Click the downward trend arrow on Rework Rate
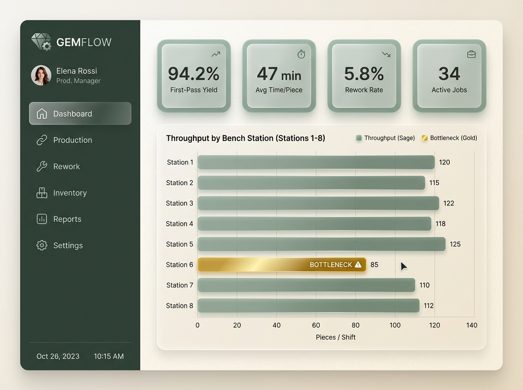The width and height of the screenshot is (523, 390). [x=386, y=54]
